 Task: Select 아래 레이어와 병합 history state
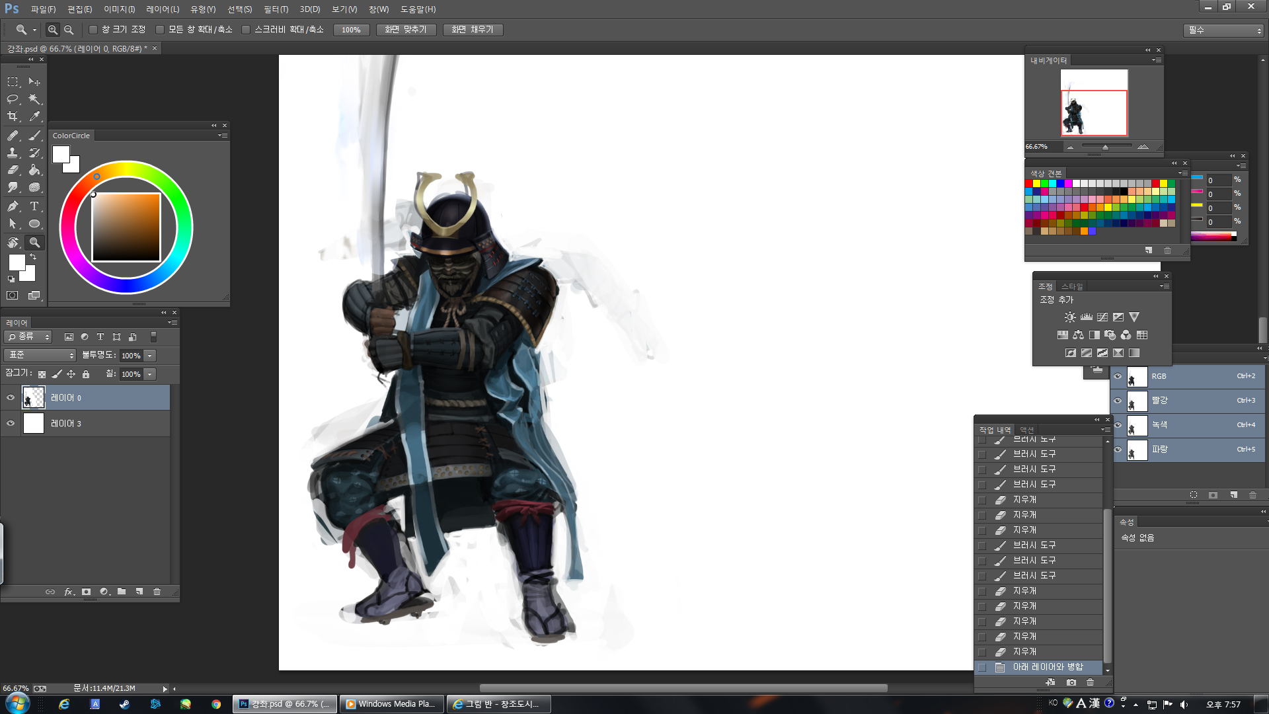pos(1039,667)
